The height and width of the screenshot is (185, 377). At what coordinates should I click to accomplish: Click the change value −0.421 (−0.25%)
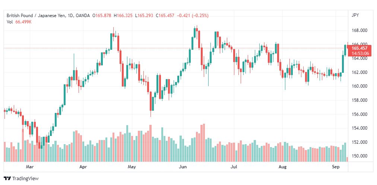193,16
